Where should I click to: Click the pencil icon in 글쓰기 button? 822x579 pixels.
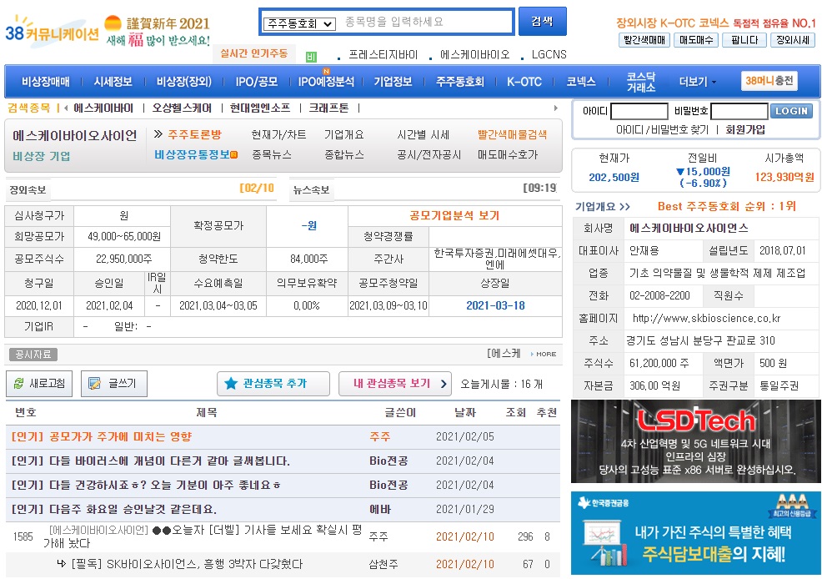point(94,384)
